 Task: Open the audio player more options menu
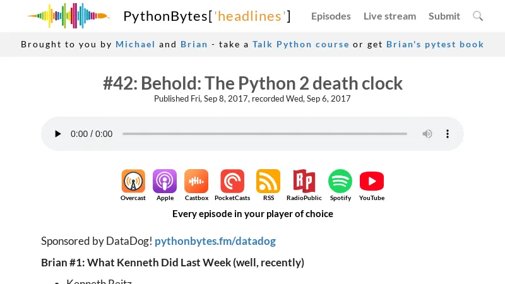[448, 134]
